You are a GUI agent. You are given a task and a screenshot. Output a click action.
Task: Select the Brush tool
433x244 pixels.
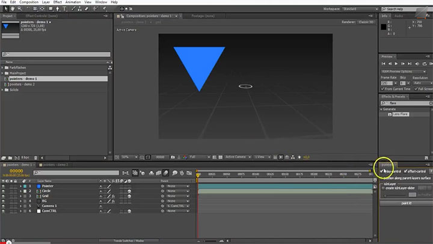click(73, 9)
